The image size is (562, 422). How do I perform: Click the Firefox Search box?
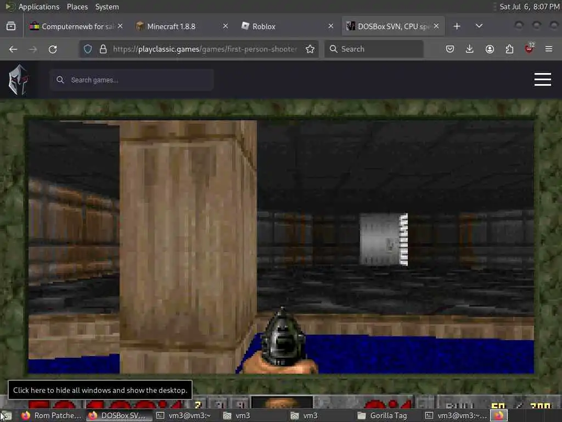point(374,49)
